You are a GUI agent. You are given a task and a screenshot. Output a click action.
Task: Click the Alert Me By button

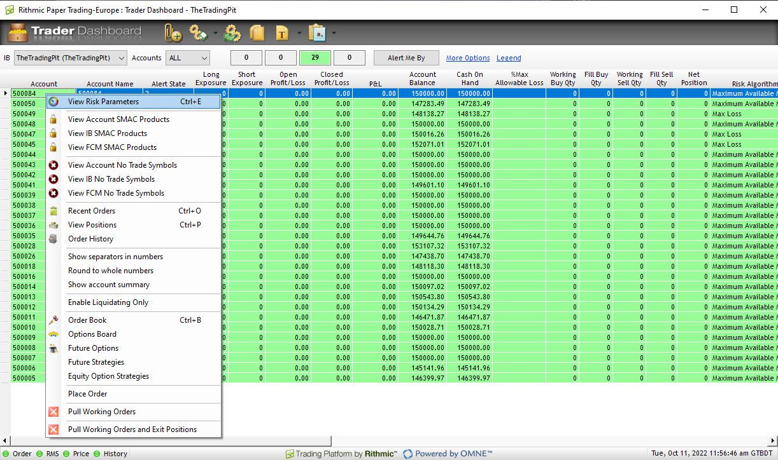406,58
